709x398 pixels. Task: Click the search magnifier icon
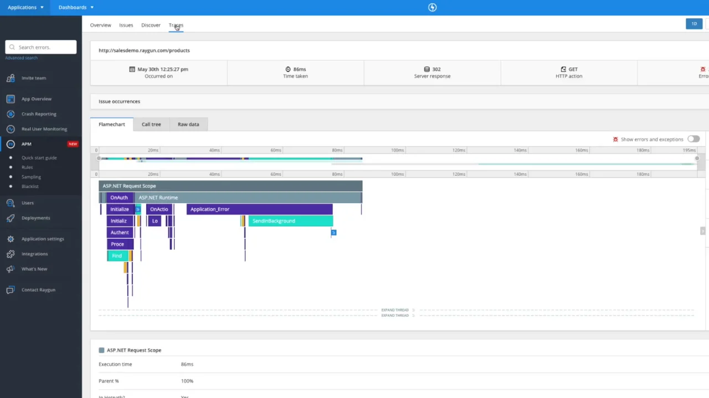(12, 47)
